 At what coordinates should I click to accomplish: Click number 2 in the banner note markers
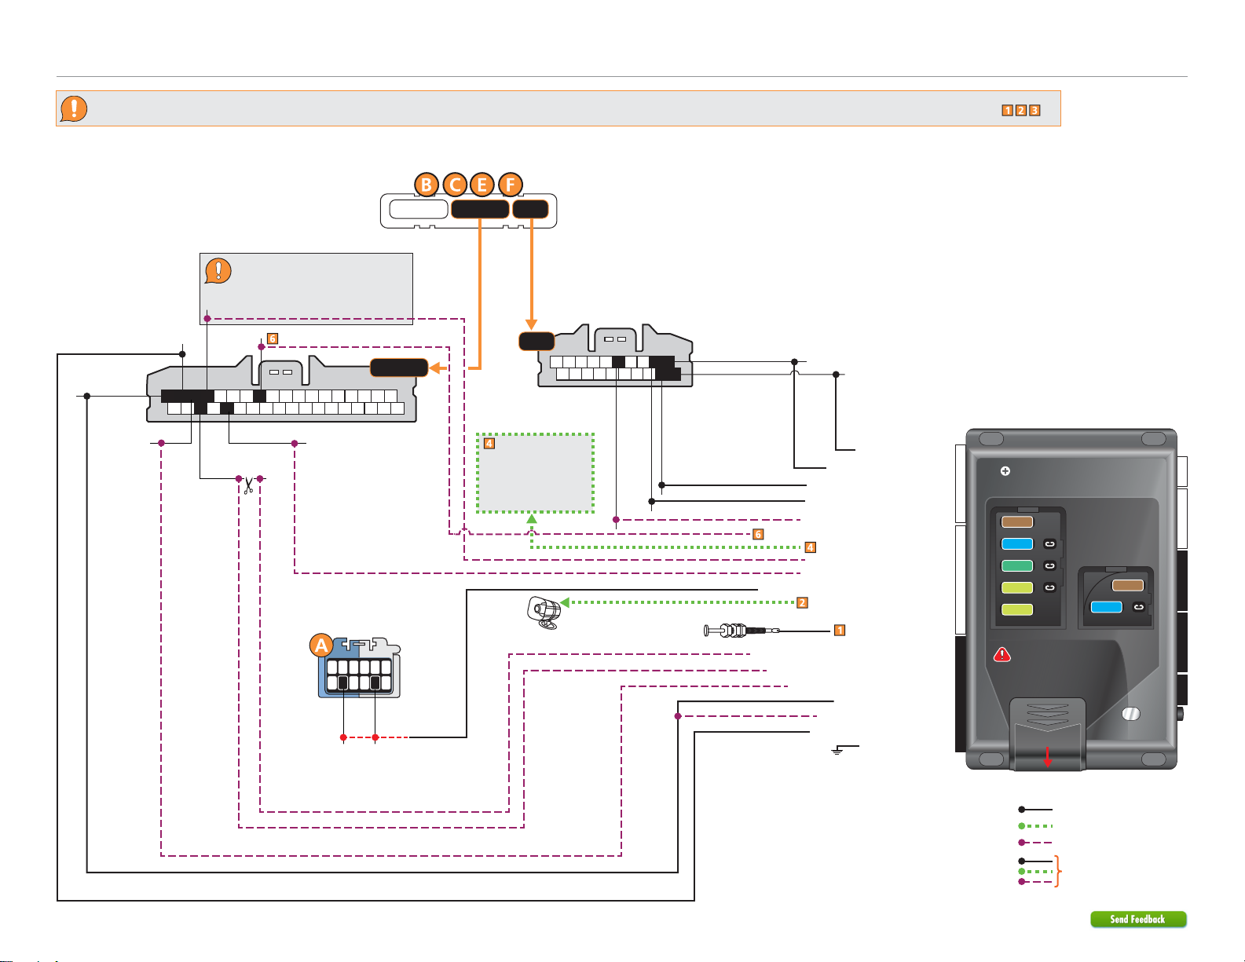pos(1020,110)
